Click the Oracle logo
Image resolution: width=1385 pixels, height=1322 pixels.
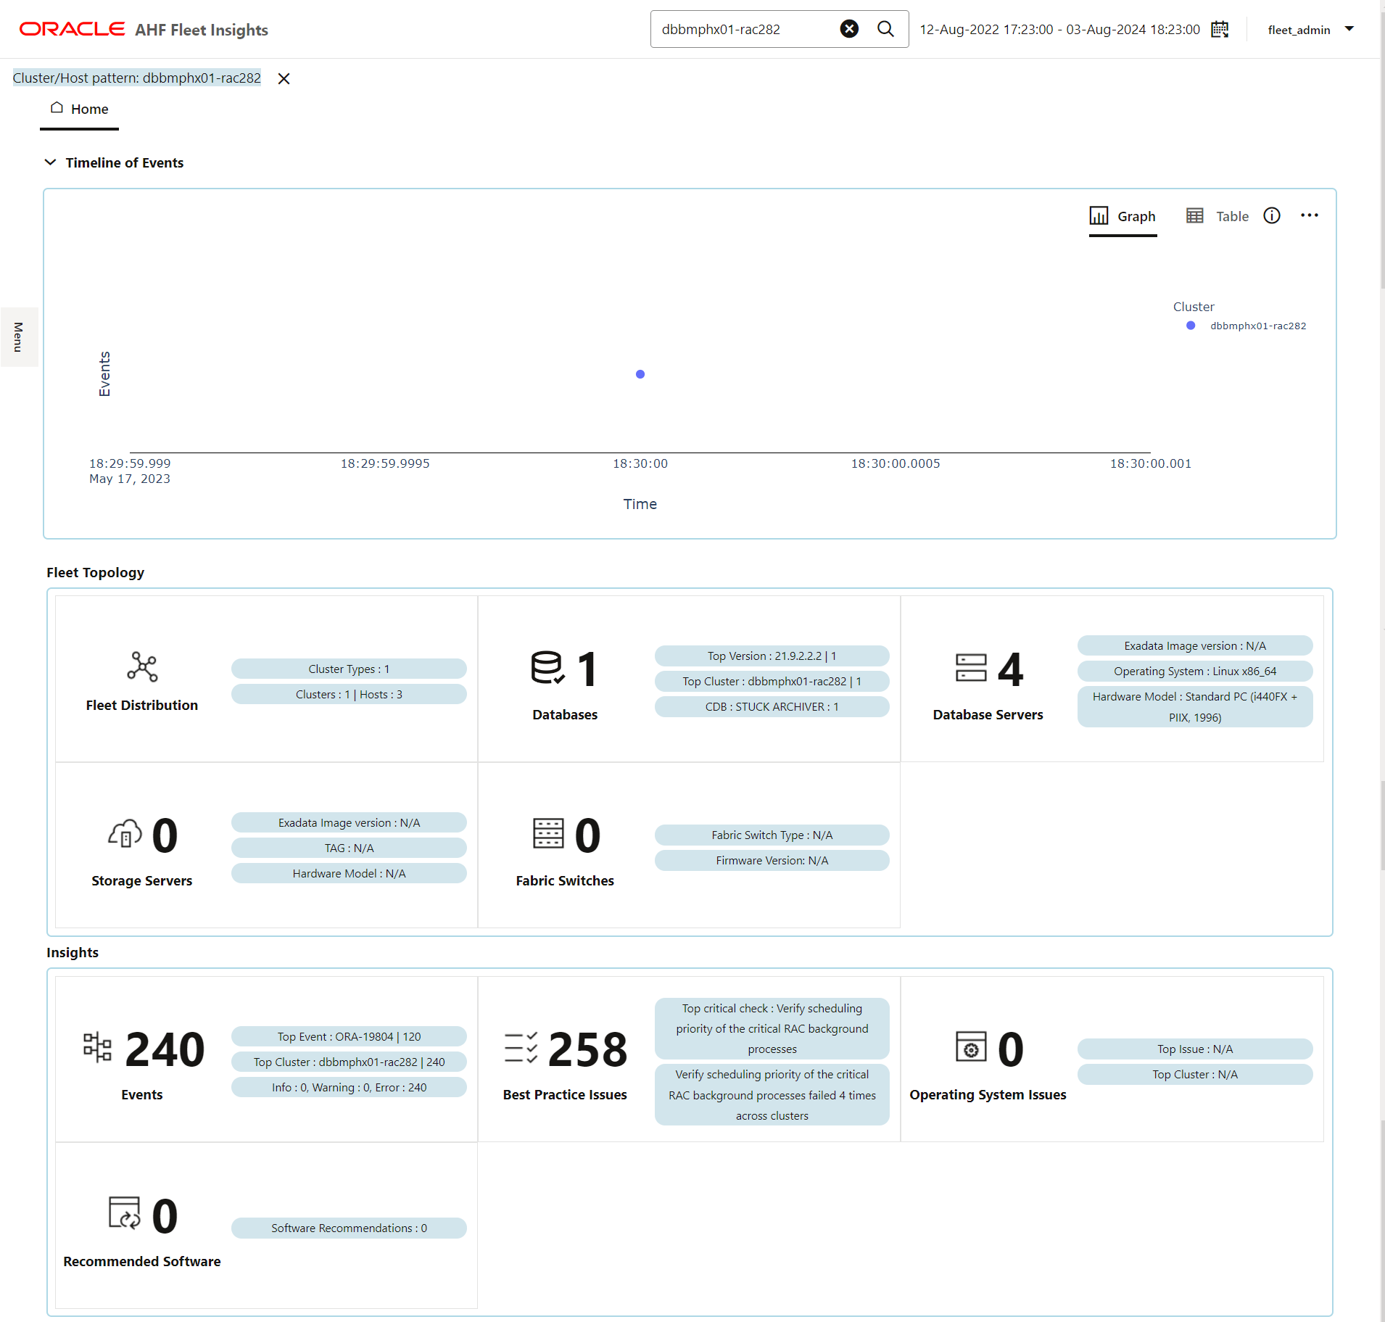(72, 29)
